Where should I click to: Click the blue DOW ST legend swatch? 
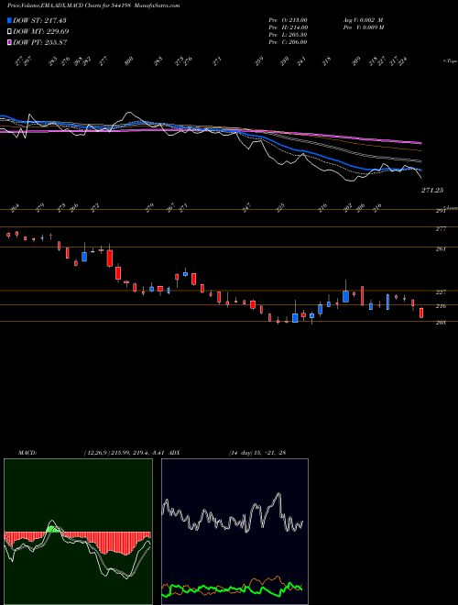pos(10,20)
